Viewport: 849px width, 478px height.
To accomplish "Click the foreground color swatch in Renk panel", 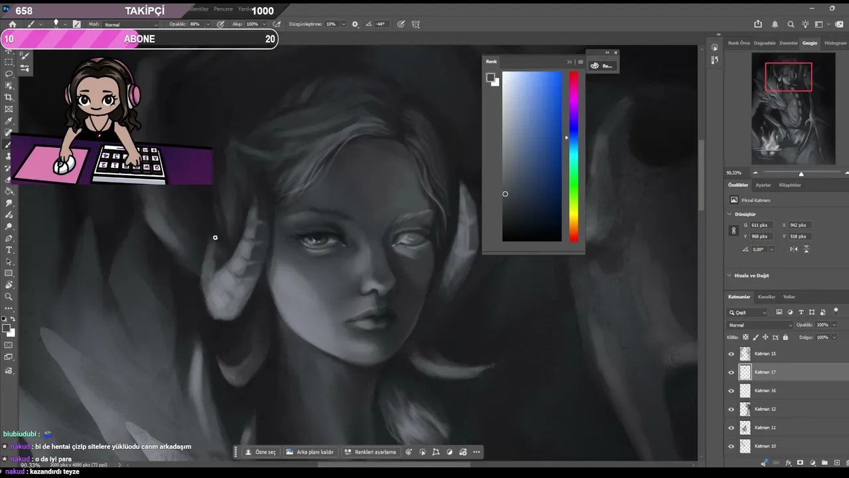I will tap(490, 78).
